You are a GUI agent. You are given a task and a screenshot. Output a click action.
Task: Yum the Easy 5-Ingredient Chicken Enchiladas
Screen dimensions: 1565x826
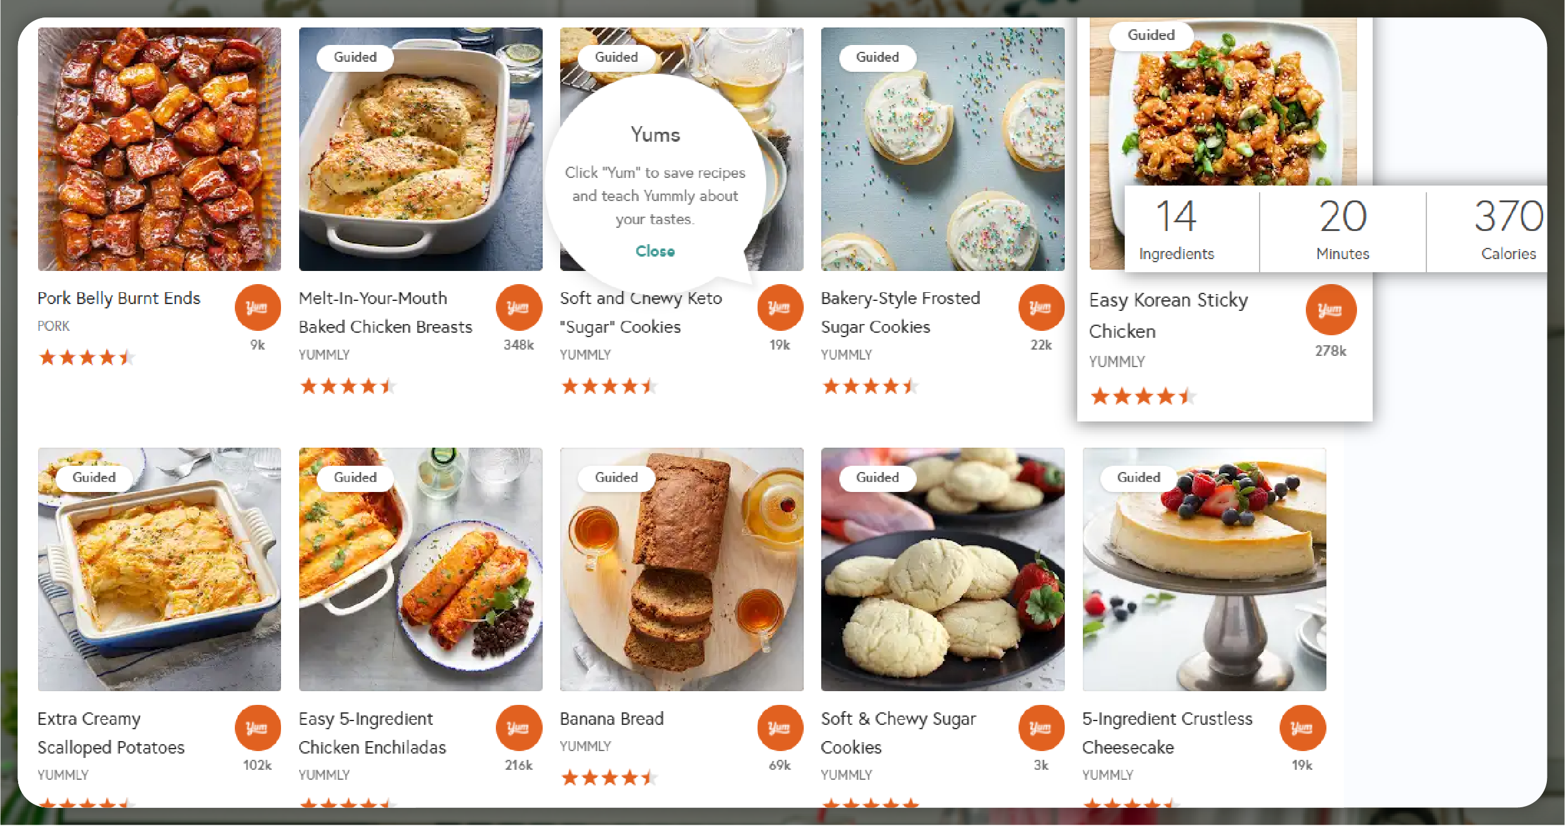tap(518, 728)
